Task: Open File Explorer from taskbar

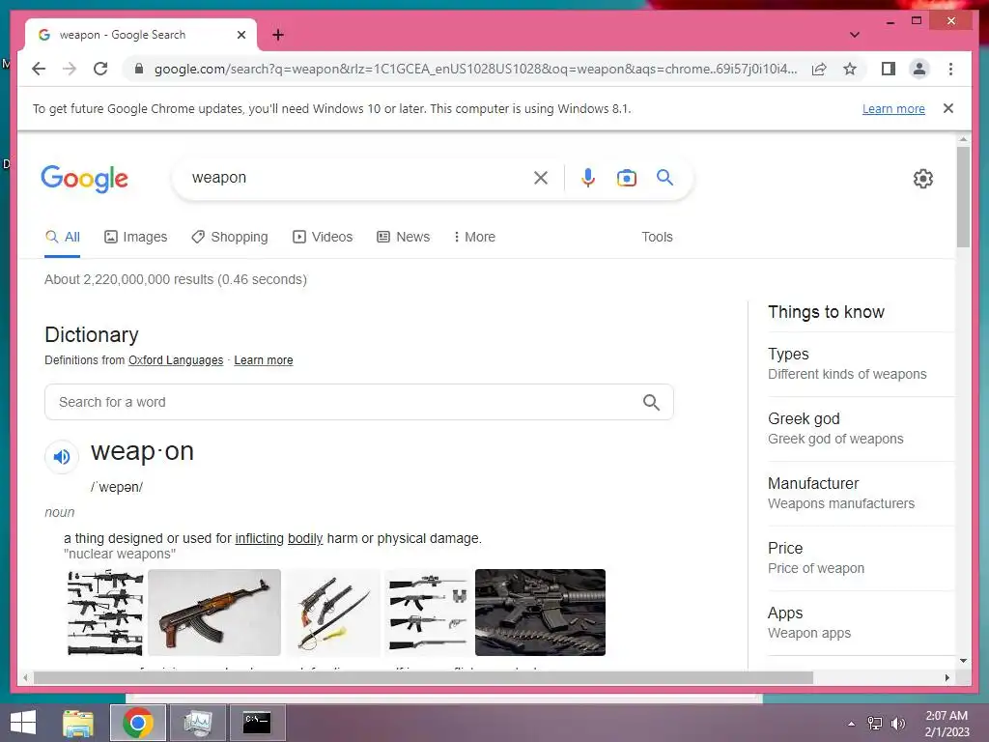Action: [78, 723]
